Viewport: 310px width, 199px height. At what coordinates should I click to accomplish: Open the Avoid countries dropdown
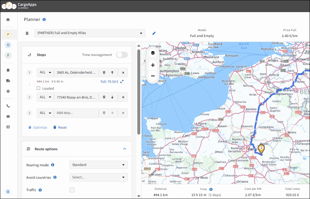click(98, 177)
